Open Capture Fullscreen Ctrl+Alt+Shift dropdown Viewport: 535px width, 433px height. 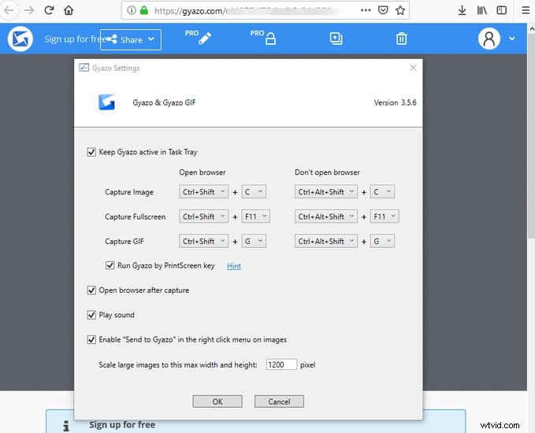(326, 216)
